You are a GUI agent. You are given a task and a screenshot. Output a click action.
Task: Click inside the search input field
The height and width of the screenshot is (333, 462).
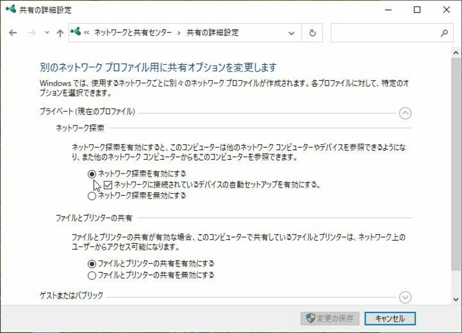[381, 33]
